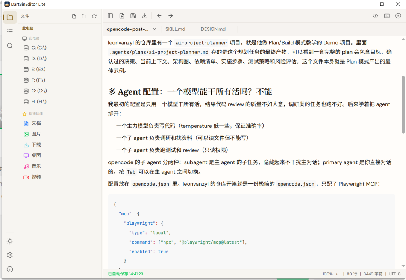The width and height of the screenshot is (406, 280).
Task: Open the file explorer sidebar panel icon
Action: point(10,17)
